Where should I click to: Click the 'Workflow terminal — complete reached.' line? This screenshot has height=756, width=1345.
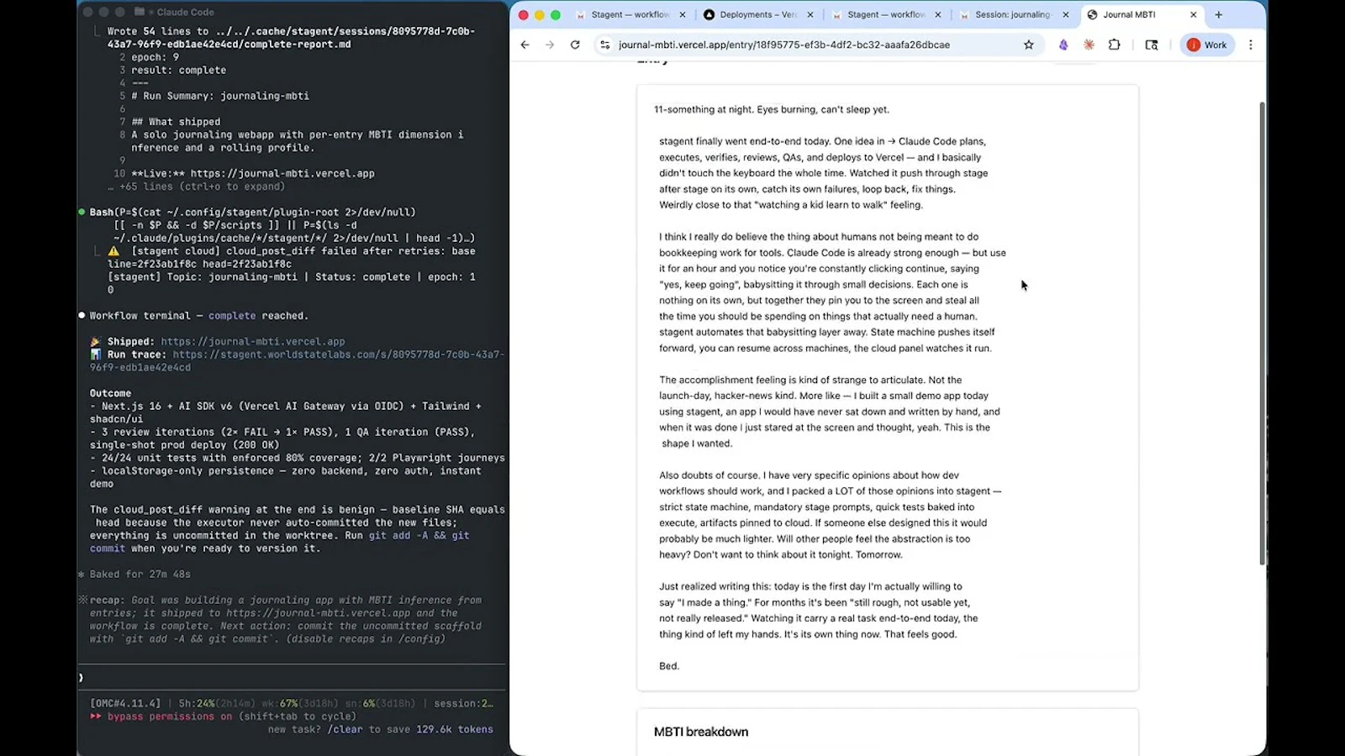point(199,316)
